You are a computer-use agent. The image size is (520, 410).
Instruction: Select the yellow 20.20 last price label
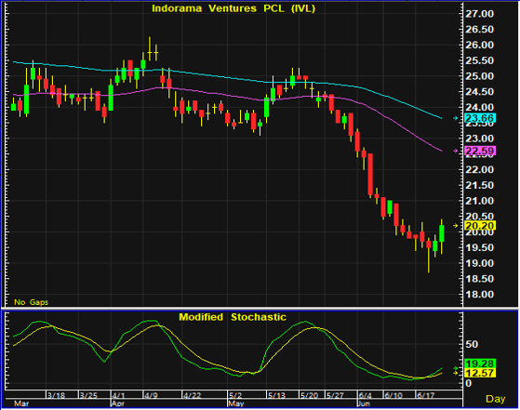point(480,226)
